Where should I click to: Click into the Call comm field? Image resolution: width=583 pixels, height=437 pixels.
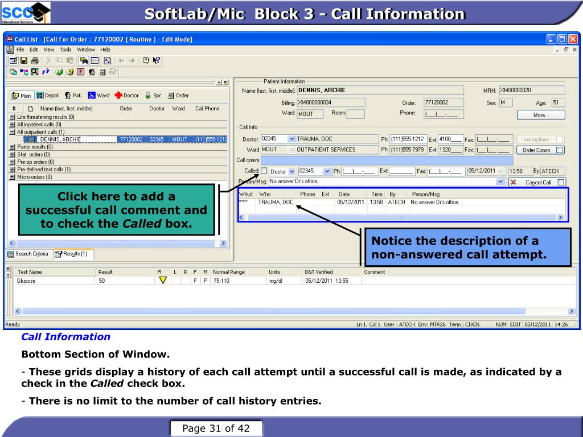click(x=387, y=160)
